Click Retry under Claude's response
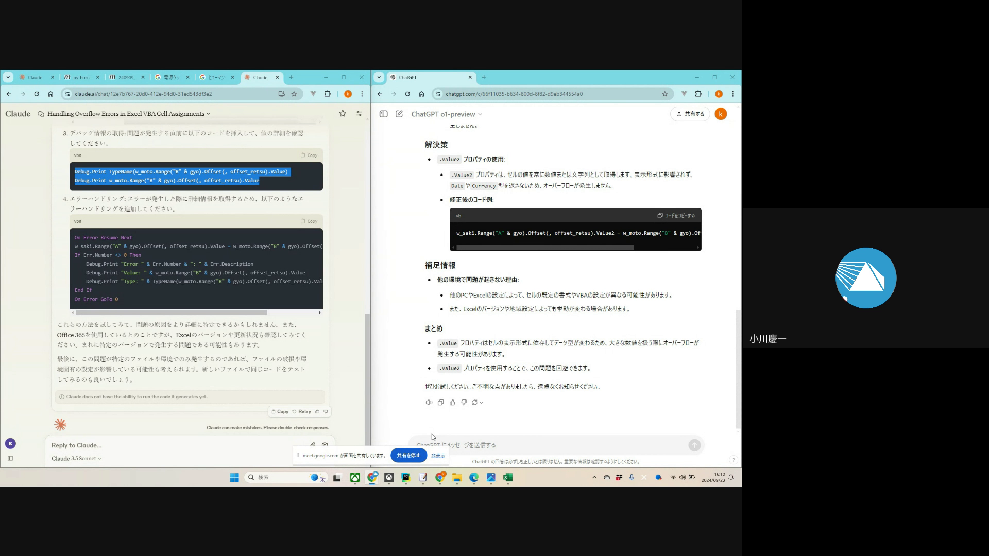 coord(302,412)
